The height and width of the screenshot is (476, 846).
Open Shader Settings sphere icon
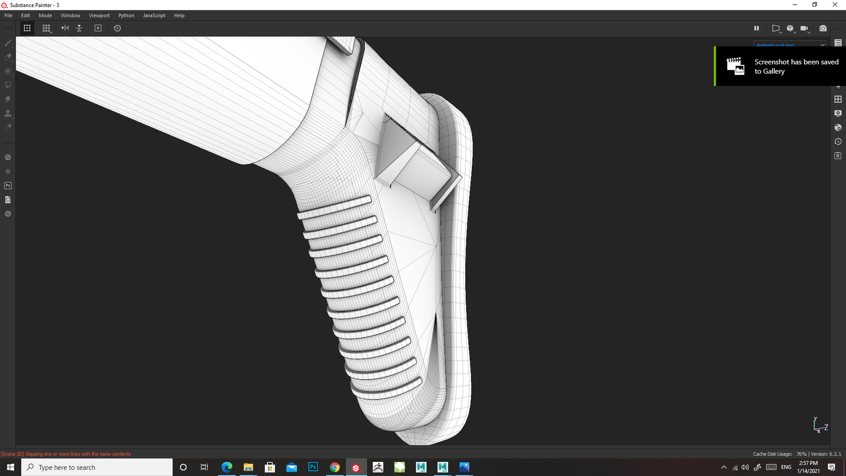(838, 127)
